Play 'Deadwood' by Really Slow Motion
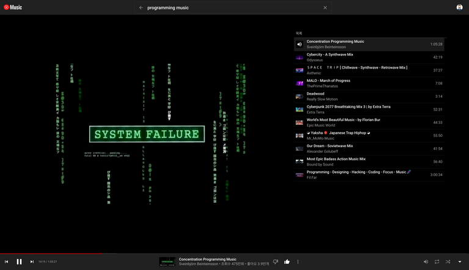Viewport: 469px width, 270px height. click(x=315, y=93)
